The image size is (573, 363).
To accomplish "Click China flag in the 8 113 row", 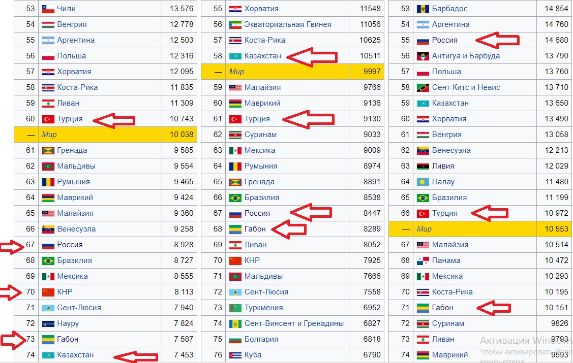I will click(48, 292).
